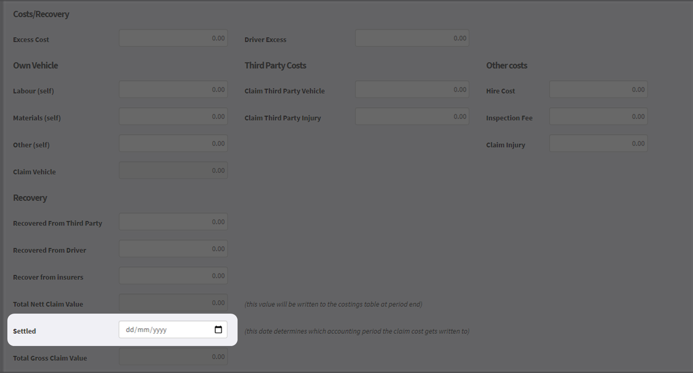Click the Recovered From Third Party label
Image resolution: width=693 pixels, height=373 pixels.
57,223
